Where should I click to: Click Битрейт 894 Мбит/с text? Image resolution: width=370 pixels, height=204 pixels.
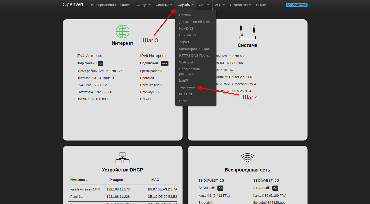pyautogui.click(x=269, y=203)
